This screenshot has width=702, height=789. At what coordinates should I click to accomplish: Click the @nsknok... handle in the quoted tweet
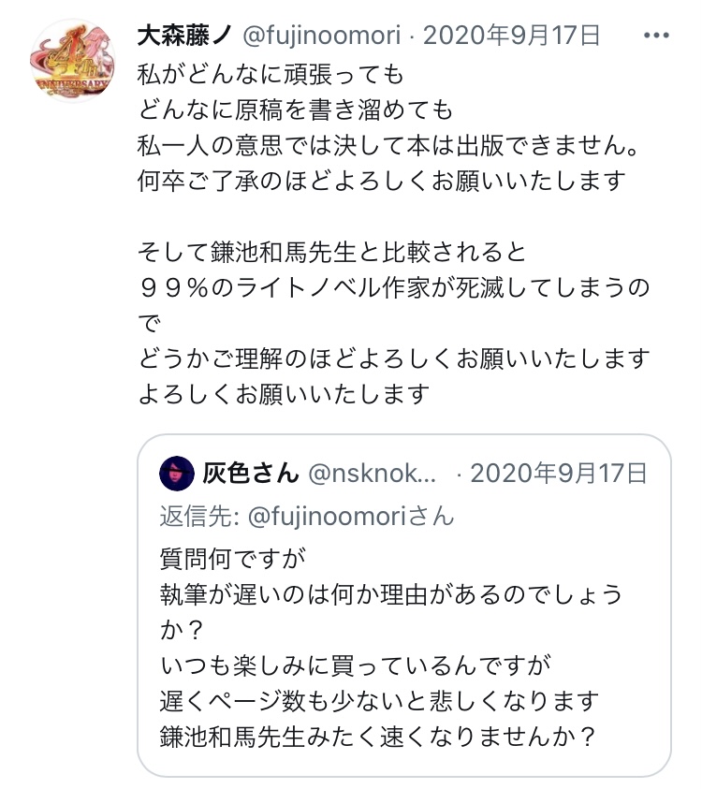(x=373, y=475)
